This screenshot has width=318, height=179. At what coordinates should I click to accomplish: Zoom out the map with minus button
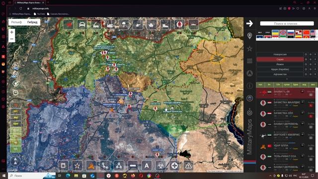click(x=12, y=39)
